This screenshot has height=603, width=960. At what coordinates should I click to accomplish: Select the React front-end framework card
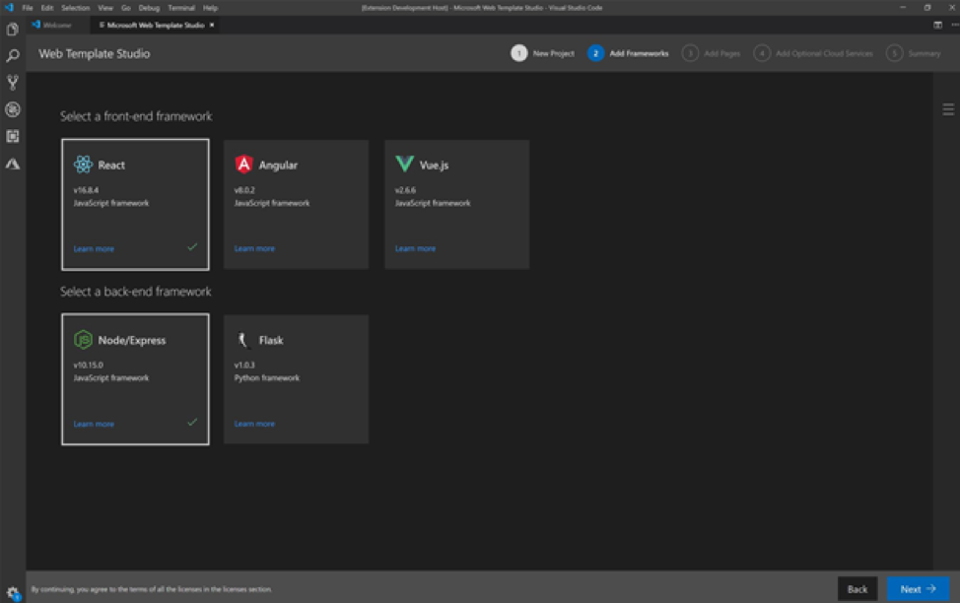click(135, 204)
